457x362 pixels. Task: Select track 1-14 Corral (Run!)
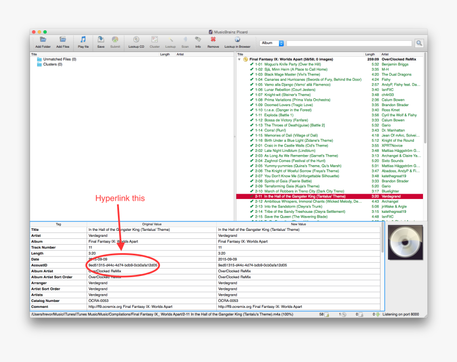click(329, 131)
